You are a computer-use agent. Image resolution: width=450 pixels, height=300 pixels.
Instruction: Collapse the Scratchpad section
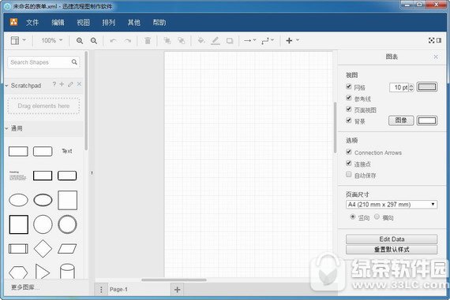[6, 86]
